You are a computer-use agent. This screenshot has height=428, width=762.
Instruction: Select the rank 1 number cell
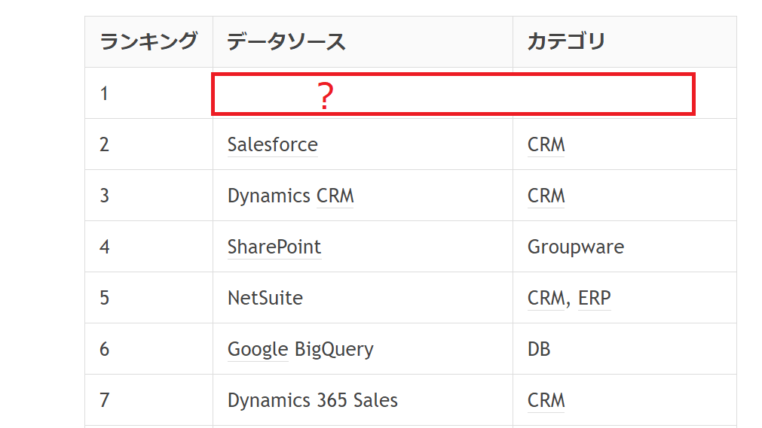[x=104, y=93]
